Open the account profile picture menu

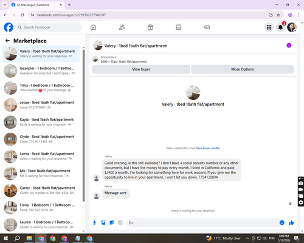pos(292,27)
